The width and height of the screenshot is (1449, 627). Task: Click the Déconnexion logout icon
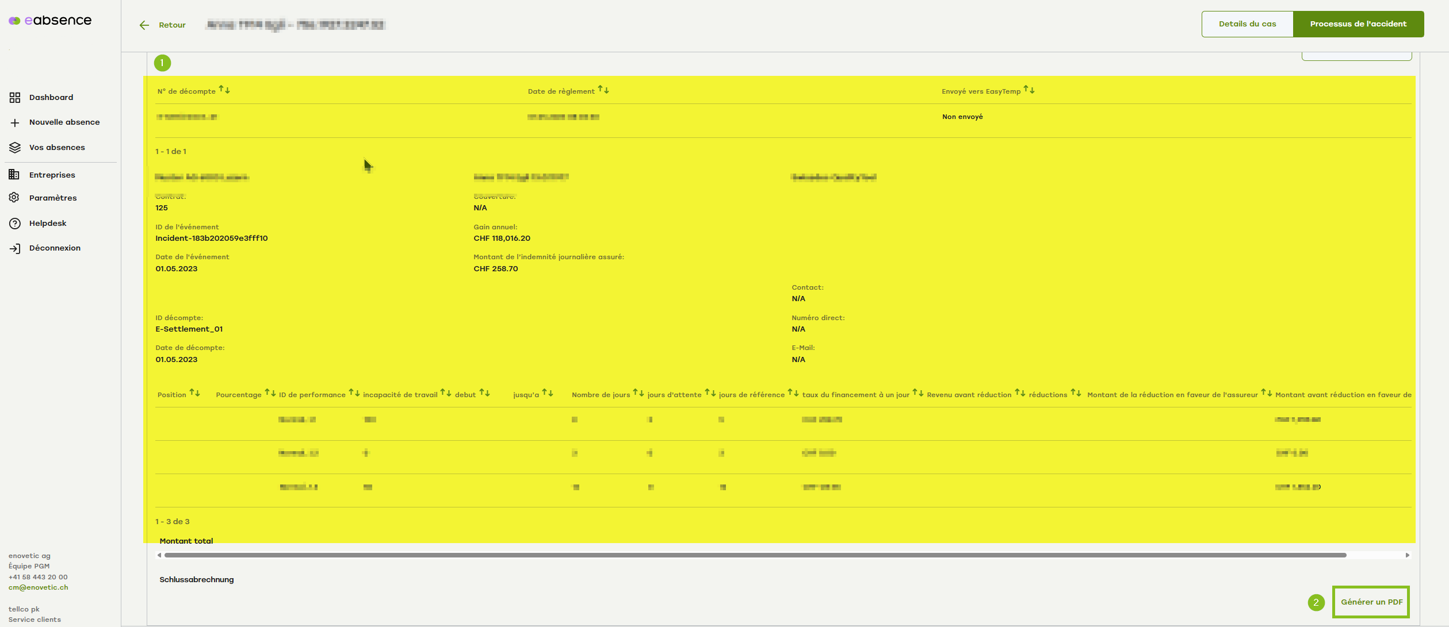click(15, 248)
